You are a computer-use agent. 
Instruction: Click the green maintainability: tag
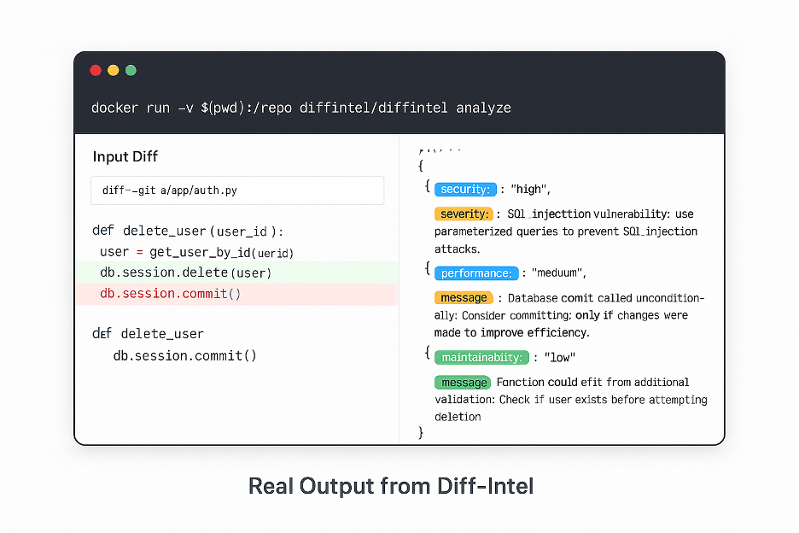point(481,357)
